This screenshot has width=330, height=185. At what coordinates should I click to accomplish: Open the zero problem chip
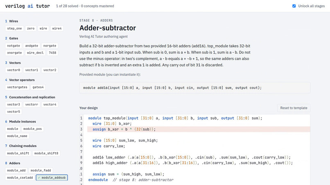(31, 28)
